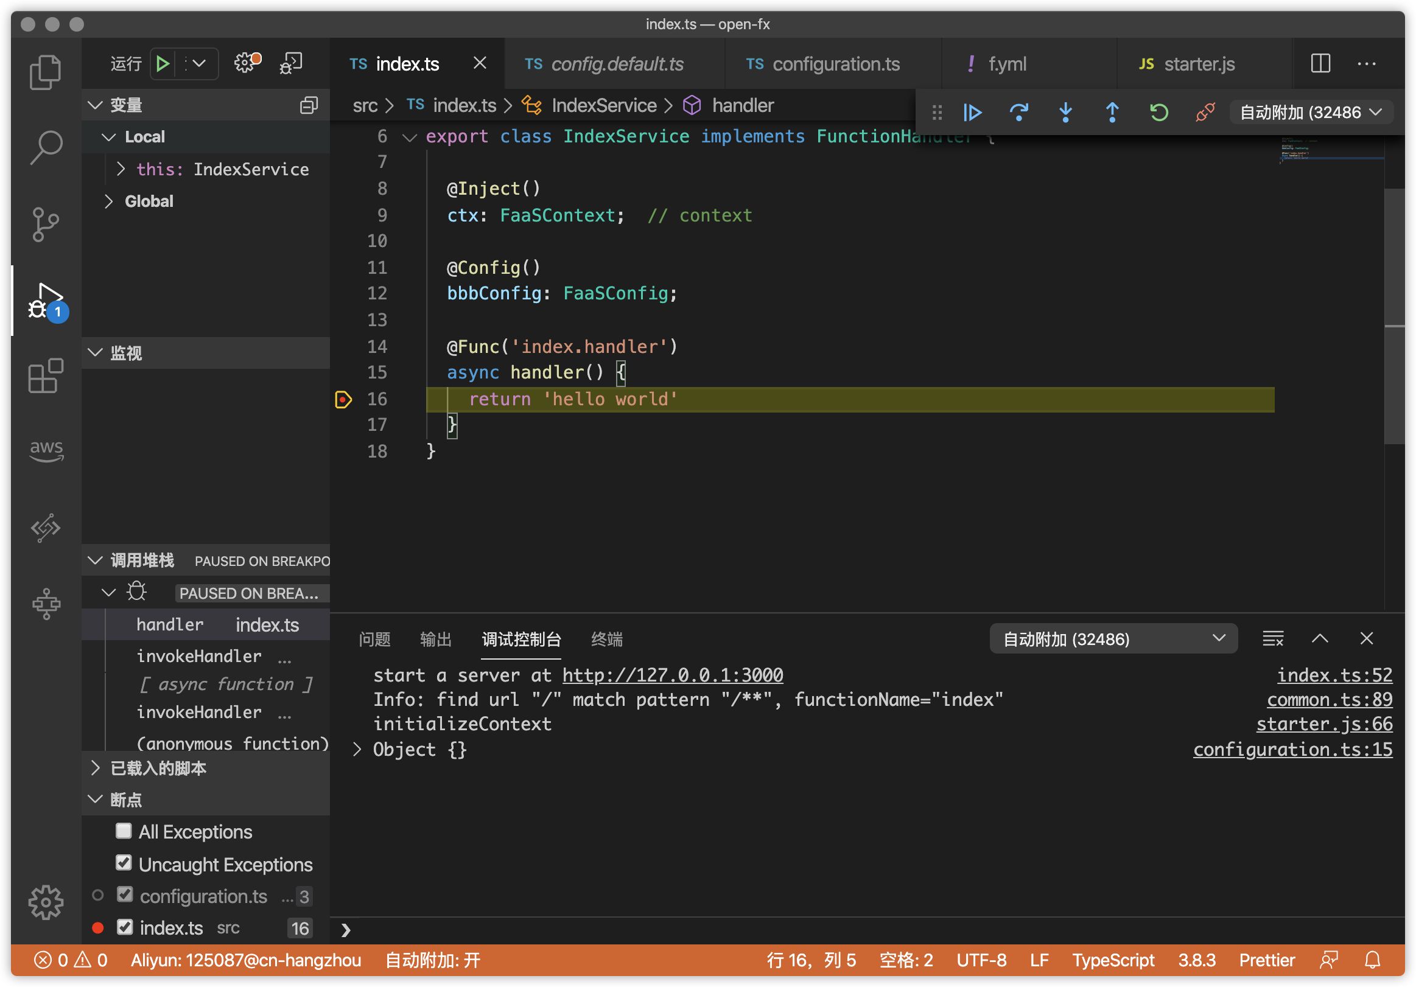Disconnect the debugger
Viewport: 1416px width, 987px height.
click(1205, 112)
